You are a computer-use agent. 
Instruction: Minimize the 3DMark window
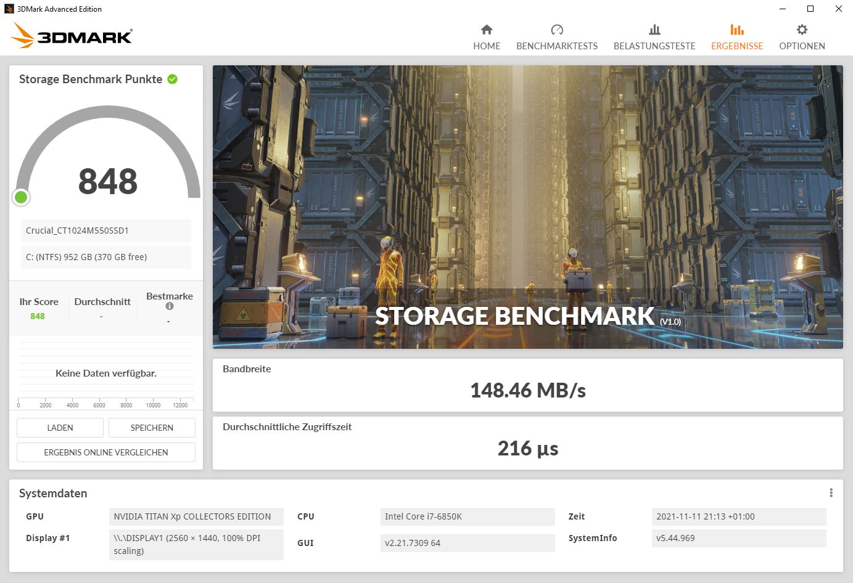[783, 9]
